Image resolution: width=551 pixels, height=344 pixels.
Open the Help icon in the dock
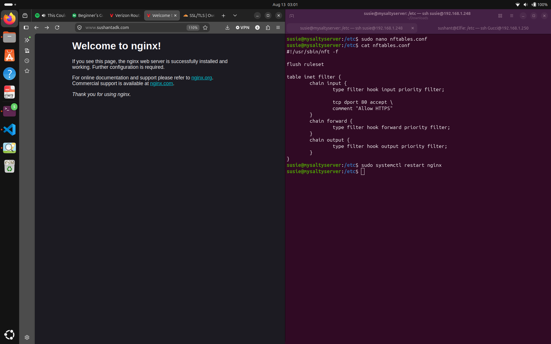[9, 74]
